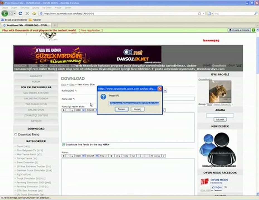Open a new tab with the plus button
The image size is (259, 200).
[55, 25]
